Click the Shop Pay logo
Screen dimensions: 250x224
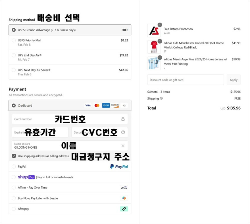pyautogui.click(x=26, y=177)
